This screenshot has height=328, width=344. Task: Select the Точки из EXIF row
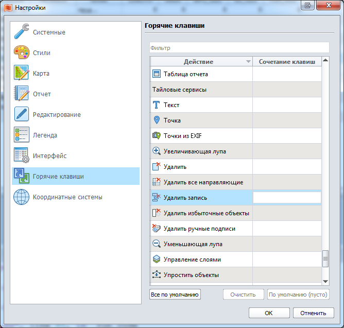(x=201, y=136)
